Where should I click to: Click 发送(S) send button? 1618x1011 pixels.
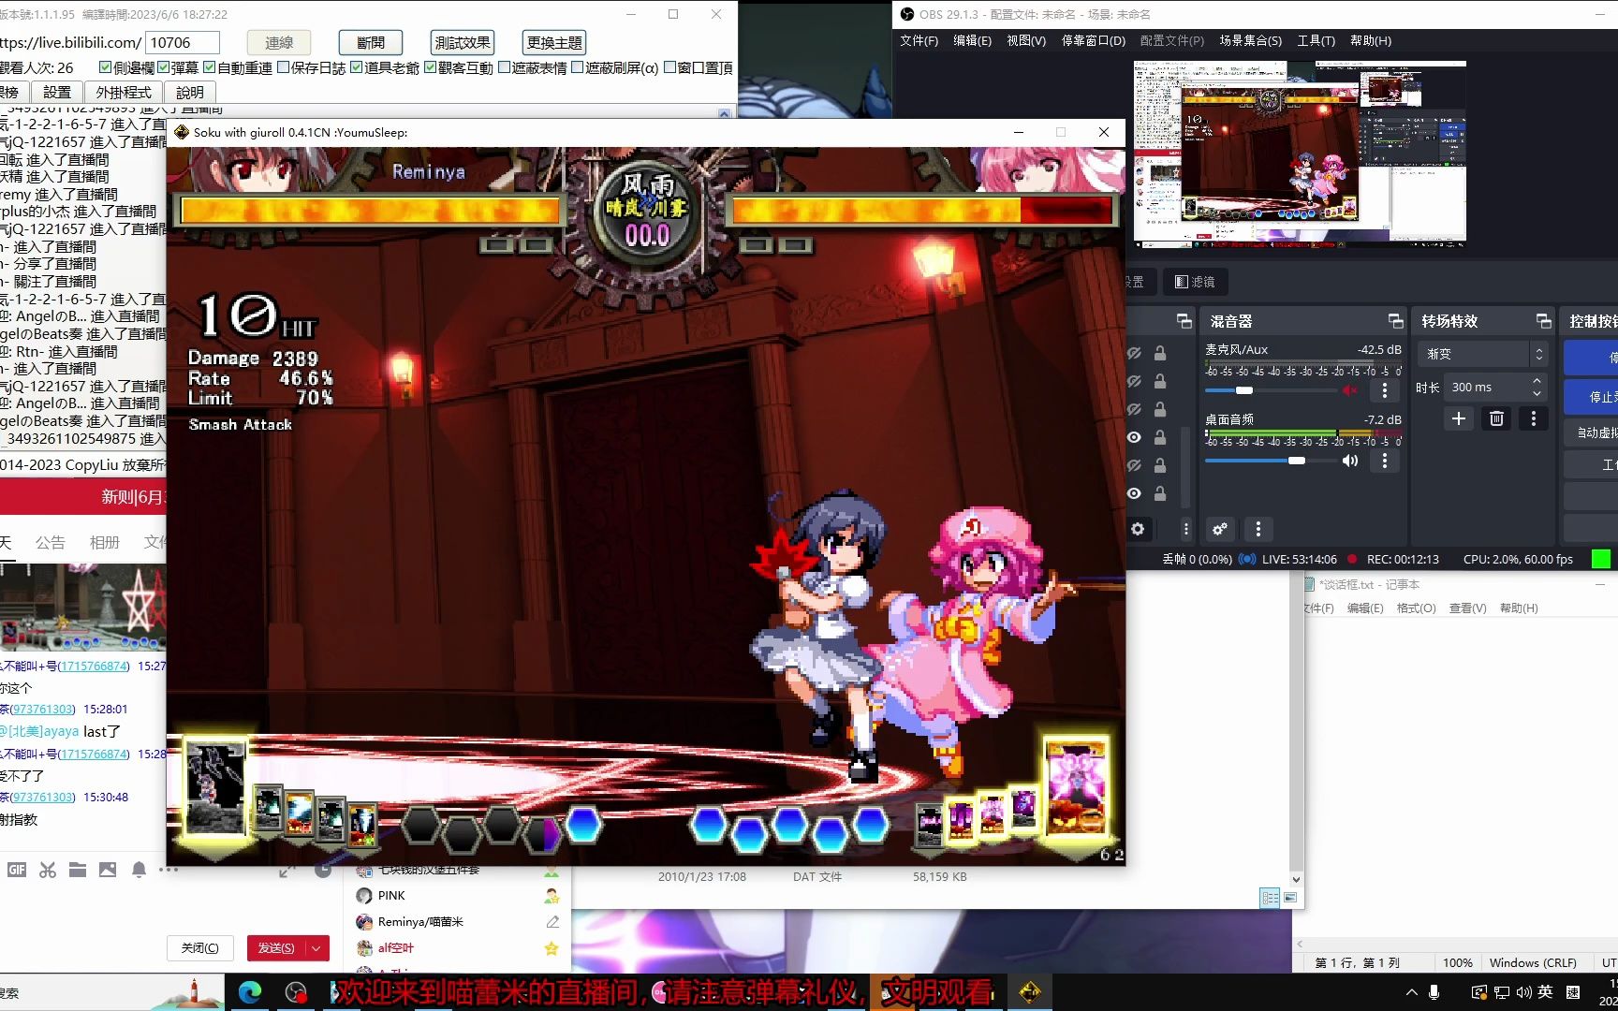[x=276, y=948]
